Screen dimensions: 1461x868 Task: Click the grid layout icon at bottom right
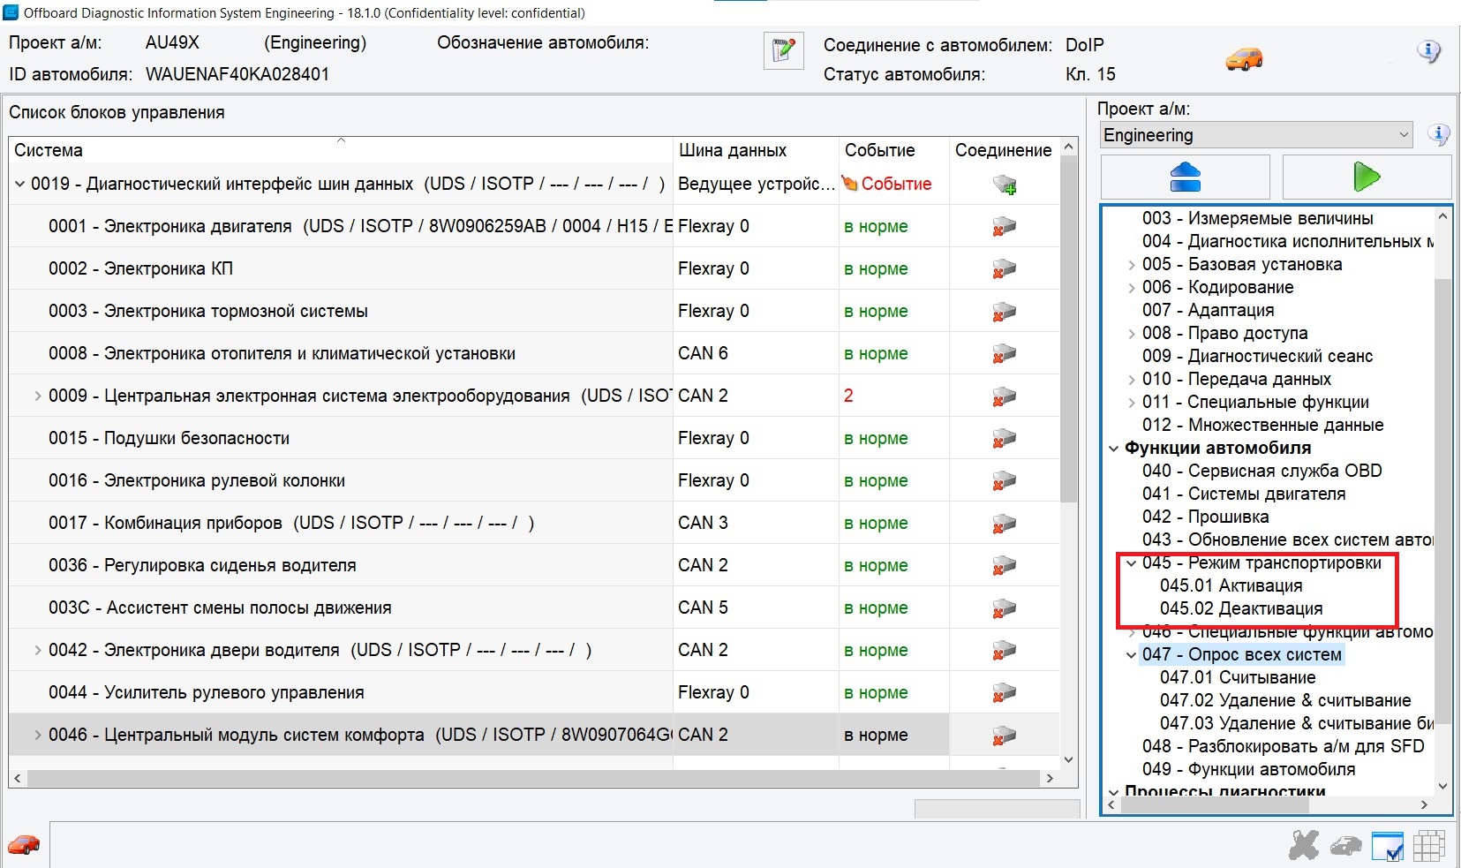click(1428, 846)
